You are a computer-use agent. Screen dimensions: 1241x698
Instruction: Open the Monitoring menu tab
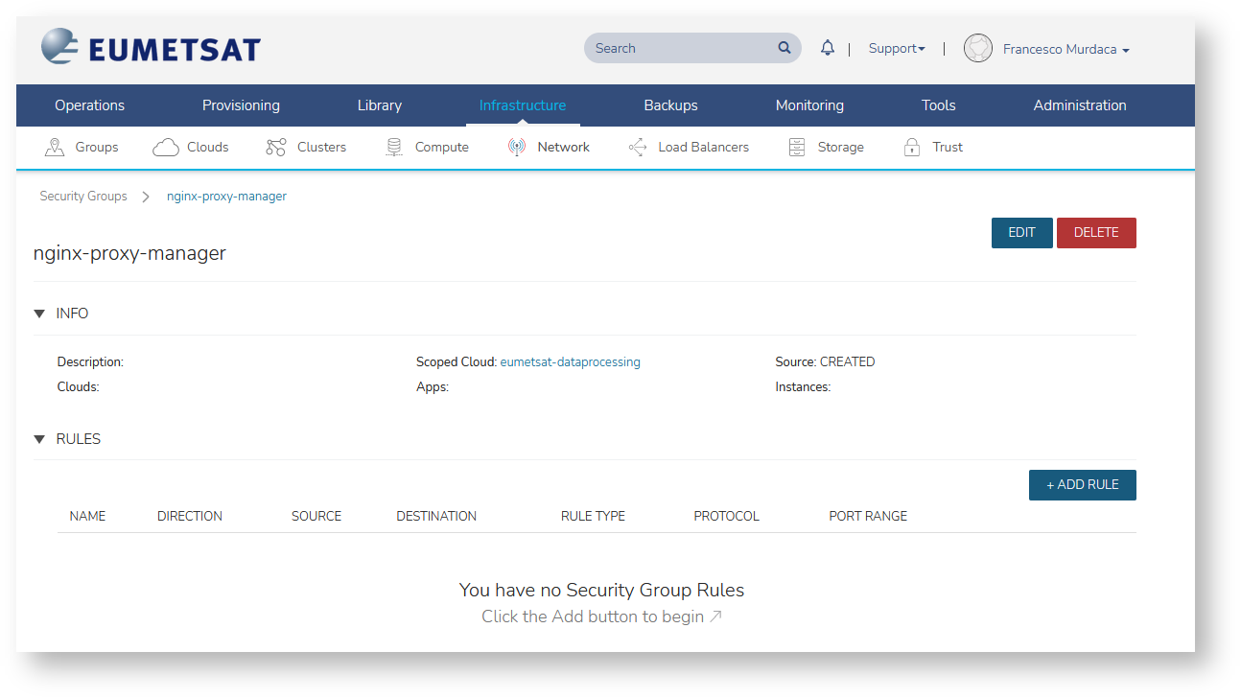tap(809, 105)
